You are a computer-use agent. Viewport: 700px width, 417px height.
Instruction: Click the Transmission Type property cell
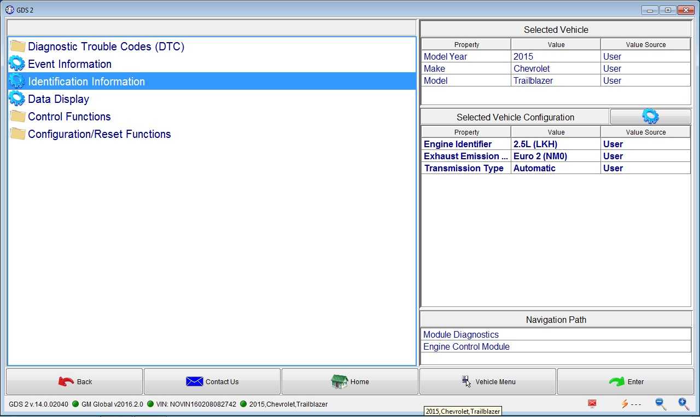(466, 168)
